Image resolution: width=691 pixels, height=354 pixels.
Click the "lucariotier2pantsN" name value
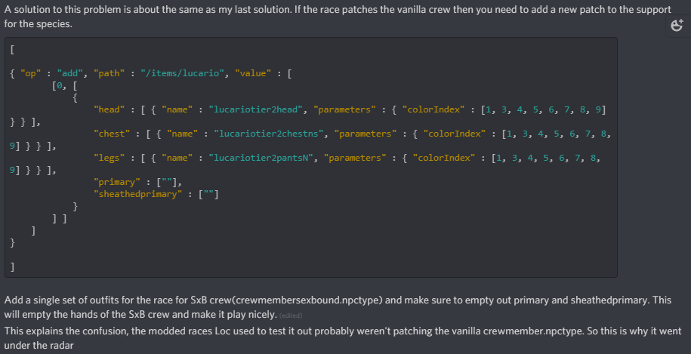[x=261, y=158]
